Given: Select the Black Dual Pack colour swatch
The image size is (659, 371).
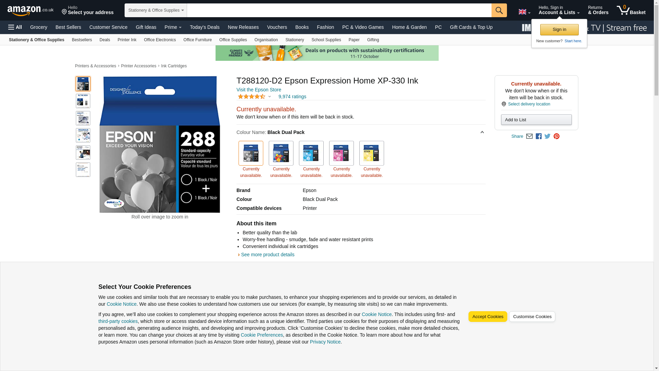Looking at the screenshot, I should [x=251, y=153].
